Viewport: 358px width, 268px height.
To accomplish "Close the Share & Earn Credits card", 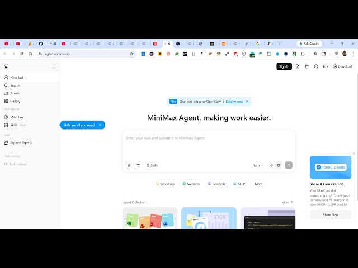I will [354, 154].
